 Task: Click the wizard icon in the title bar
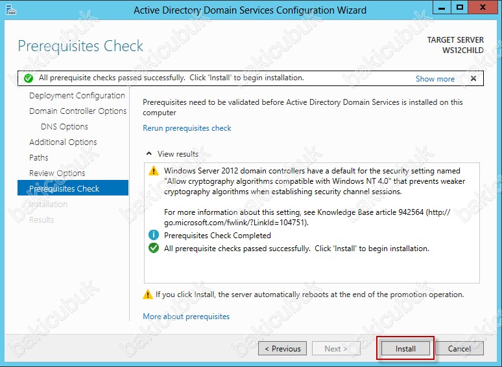click(10, 10)
